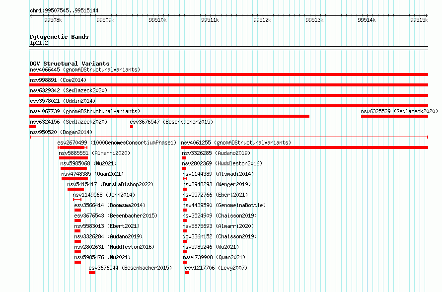Click the esv3578021 (Uddin2014) label

63,101
